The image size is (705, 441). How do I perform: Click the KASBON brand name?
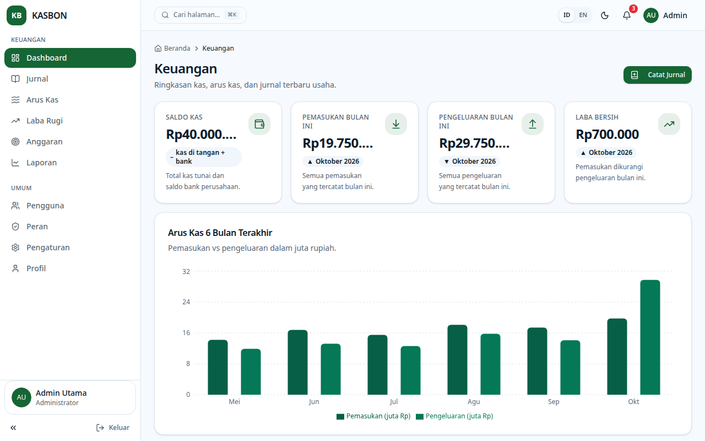[x=50, y=15]
